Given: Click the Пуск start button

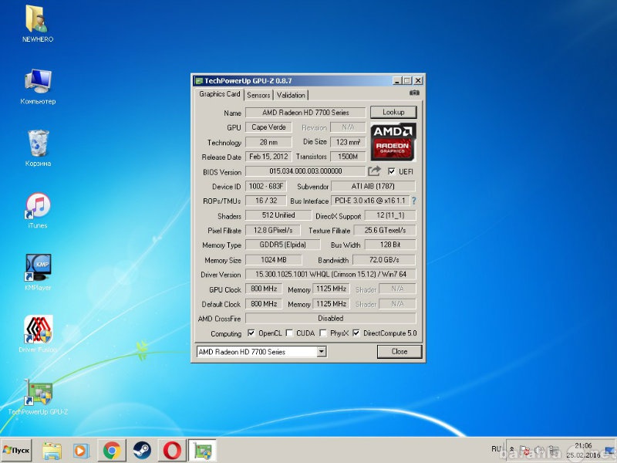Looking at the screenshot, I should pyautogui.click(x=16, y=451).
